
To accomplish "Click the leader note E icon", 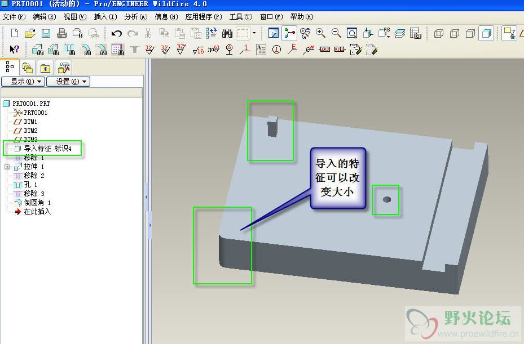I will (x=292, y=49).
